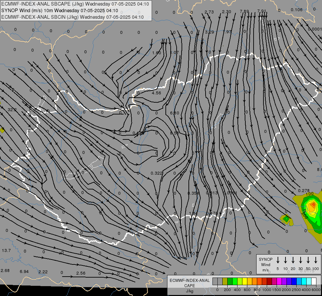Click the map value '2.68'
The width and height of the screenshot is (322, 296).
pyautogui.click(x=5, y=271)
